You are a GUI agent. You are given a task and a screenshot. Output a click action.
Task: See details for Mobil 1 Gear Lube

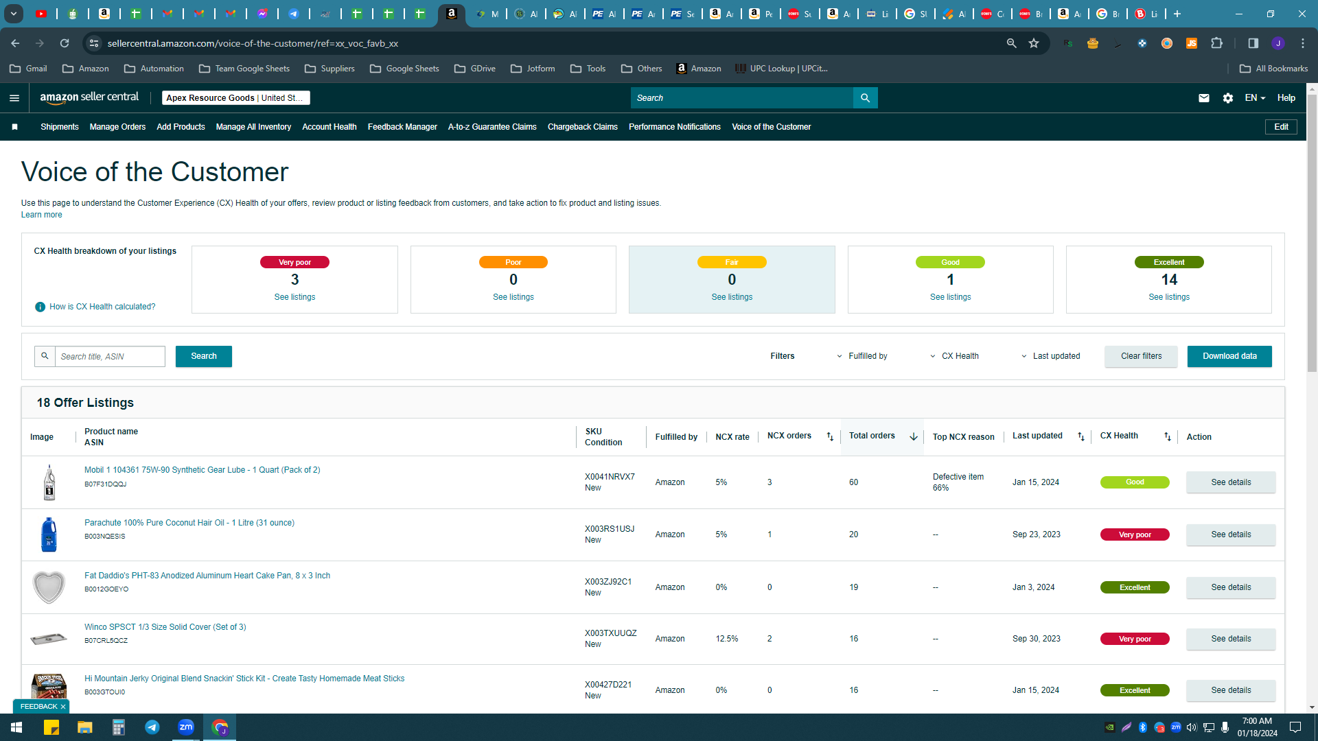coord(1231,482)
